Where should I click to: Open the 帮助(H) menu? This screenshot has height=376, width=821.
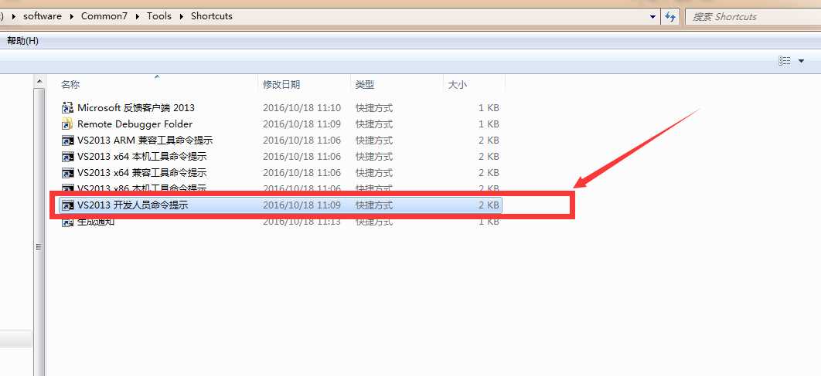[x=23, y=41]
